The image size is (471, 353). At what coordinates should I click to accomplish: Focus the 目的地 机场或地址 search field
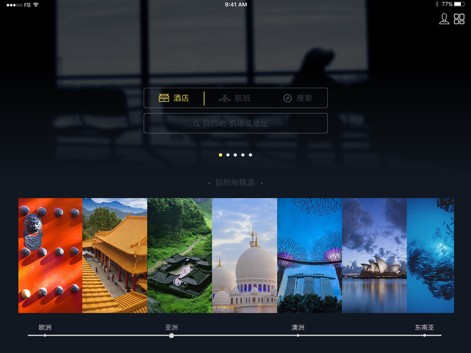pos(235,123)
